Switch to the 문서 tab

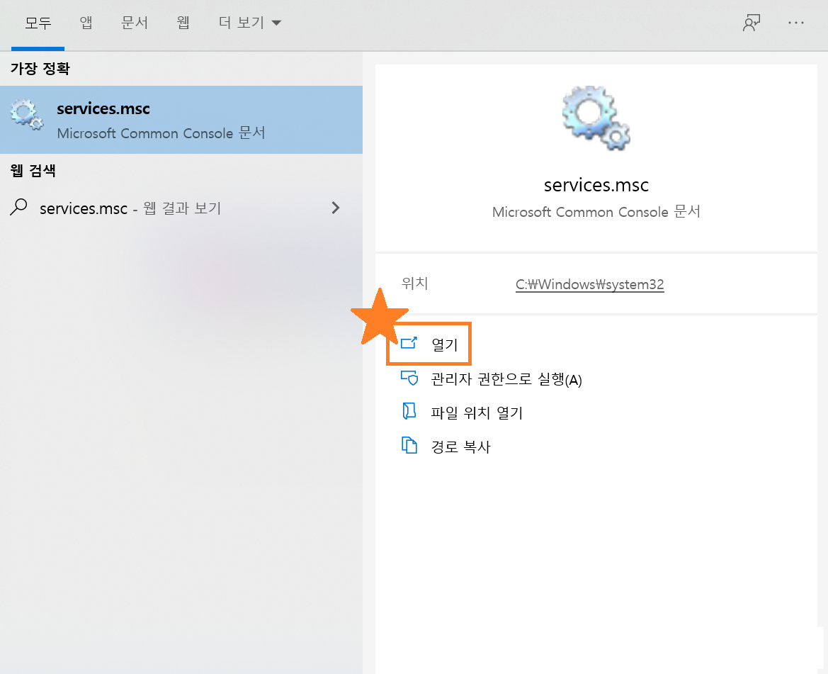[134, 23]
